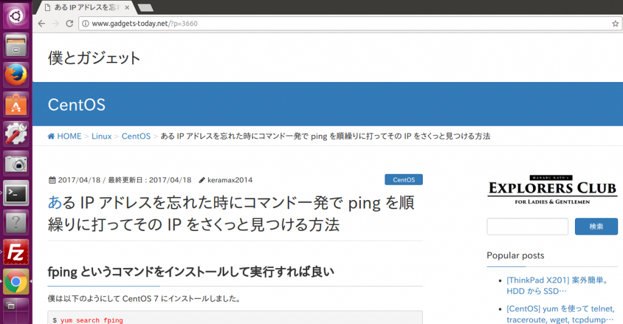Screen dimensions: 623x324
Task: Open the Files manager in launcher
Action: (x=16, y=45)
